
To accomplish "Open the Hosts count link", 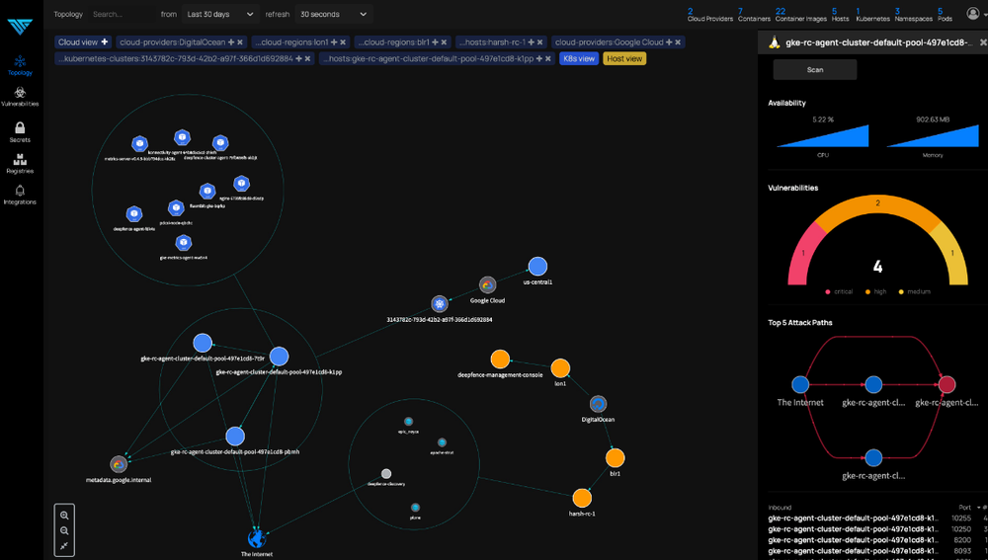I will point(840,15).
